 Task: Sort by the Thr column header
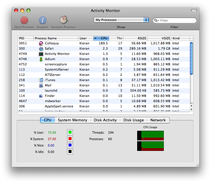tap(116, 38)
